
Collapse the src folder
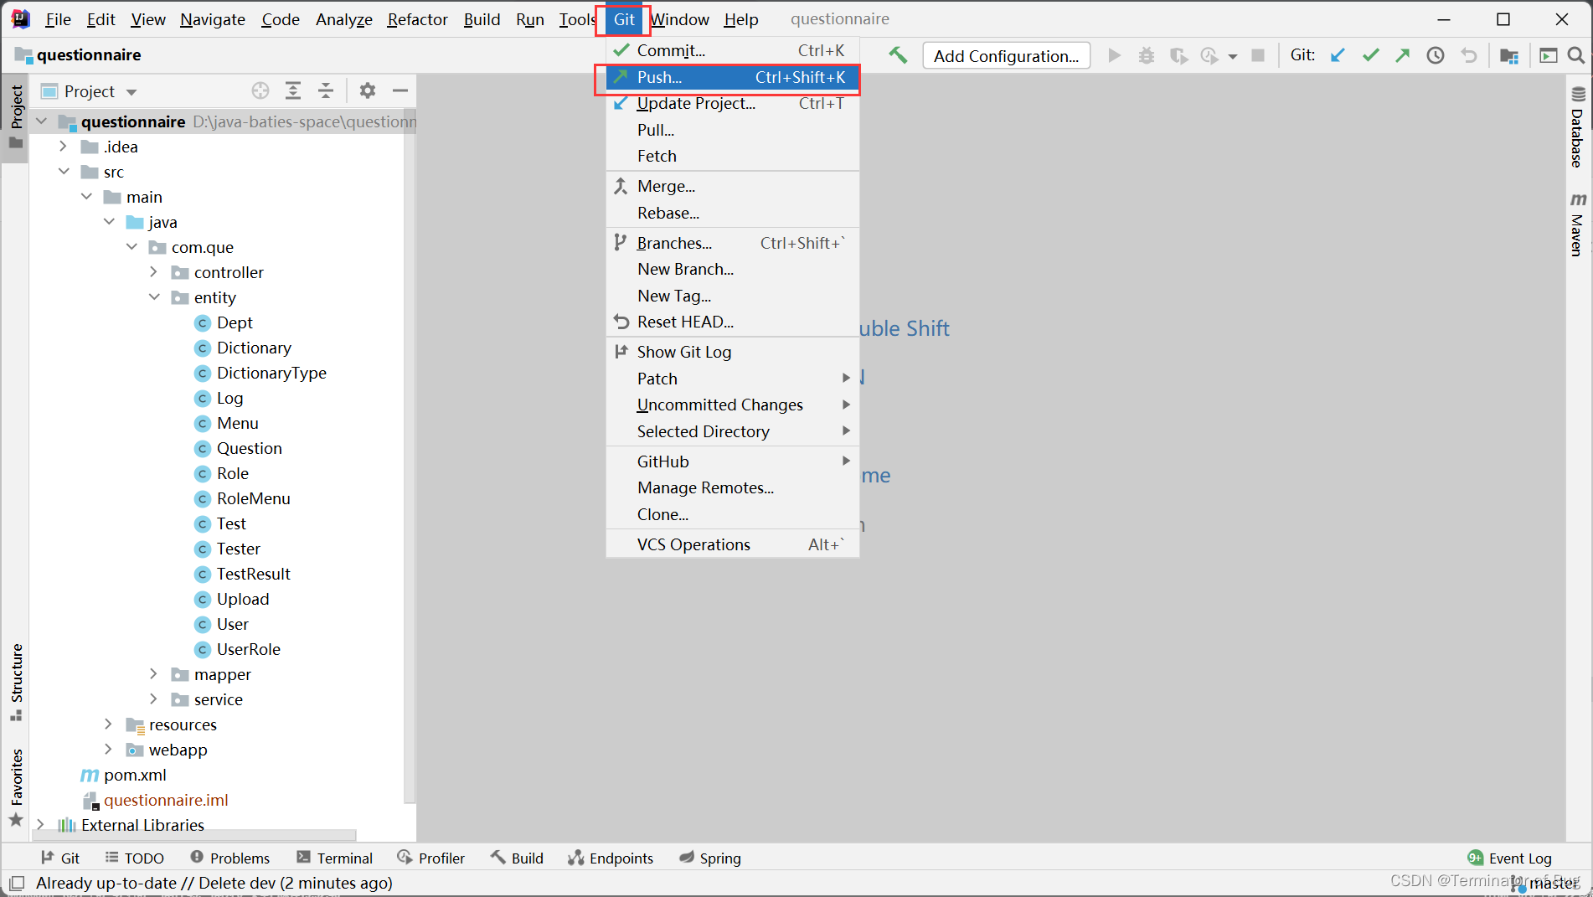(x=64, y=172)
